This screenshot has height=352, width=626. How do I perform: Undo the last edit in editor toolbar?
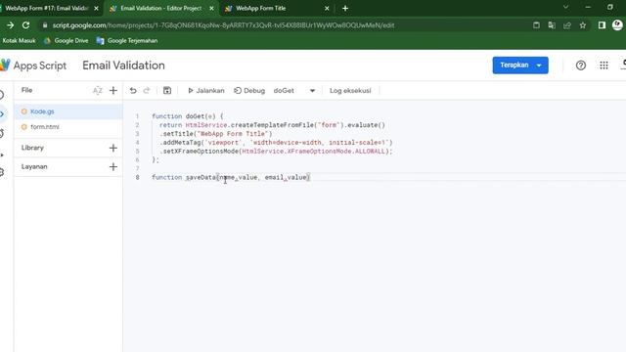pyautogui.click(x=133, y=91)
